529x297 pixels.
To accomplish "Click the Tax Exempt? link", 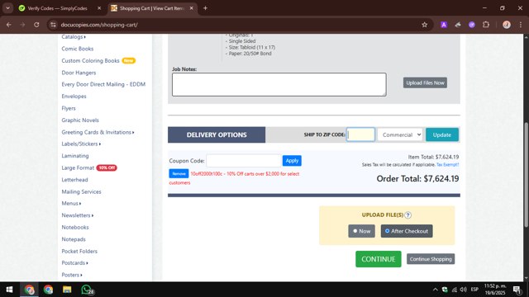I will [447, 165].
